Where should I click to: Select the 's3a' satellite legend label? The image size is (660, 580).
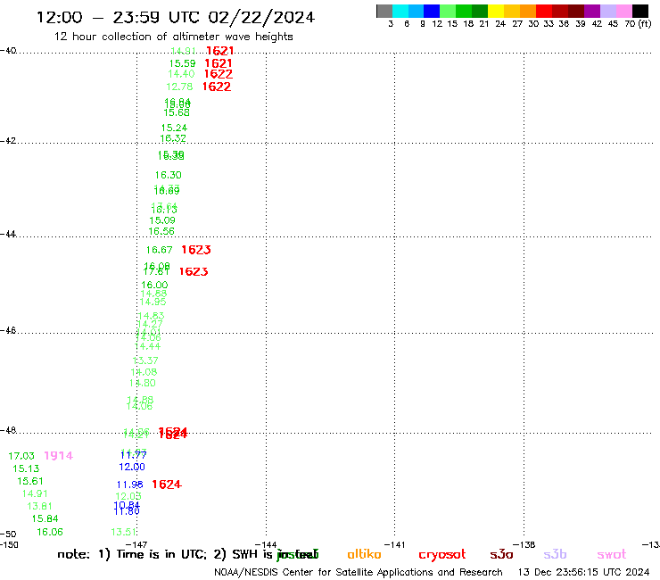[x=501, y=555]
